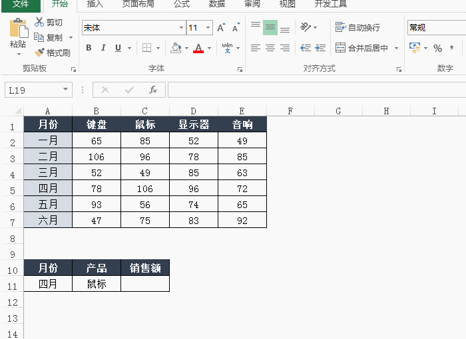Select cell B6 with value 93
The height and width of the screenshot is (339, 466).
97,204
